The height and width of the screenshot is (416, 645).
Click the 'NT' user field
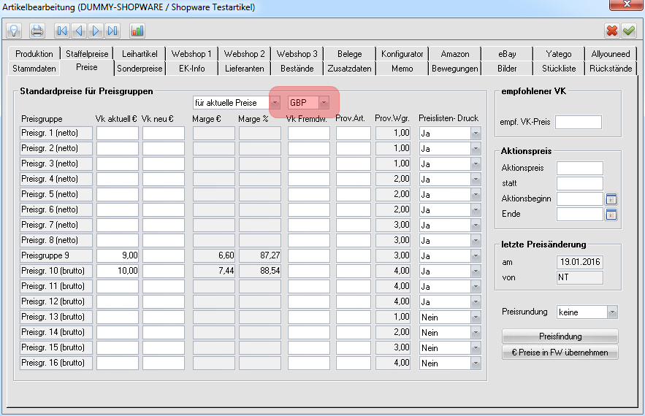[580, 277]
